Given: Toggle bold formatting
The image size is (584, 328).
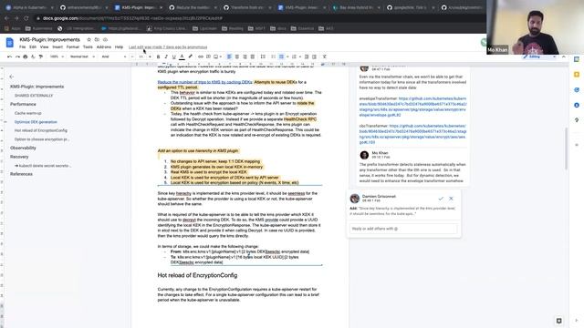Looking at the screenshot, I should [158, 56].
